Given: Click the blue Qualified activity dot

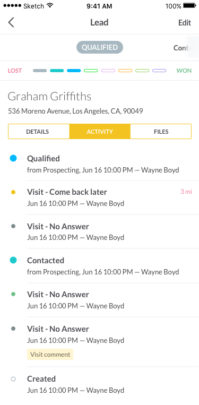Looking at the screenshot, I should (x=13, y=158).
